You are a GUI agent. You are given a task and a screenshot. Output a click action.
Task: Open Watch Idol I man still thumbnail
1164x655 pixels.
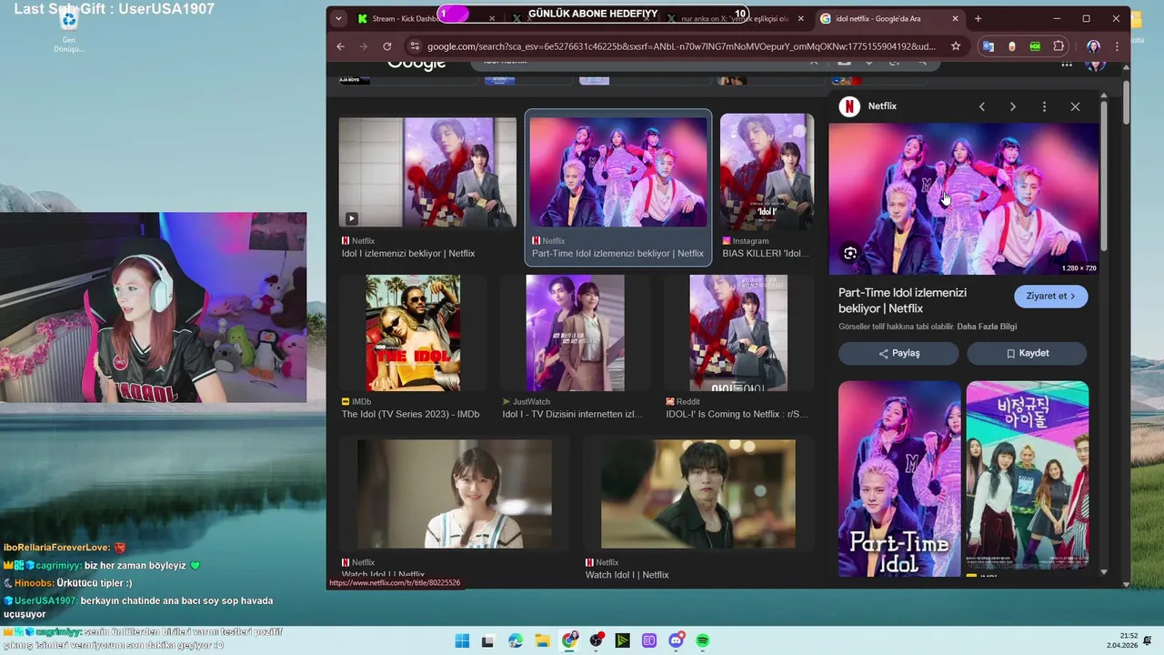(x=698, y=494)
